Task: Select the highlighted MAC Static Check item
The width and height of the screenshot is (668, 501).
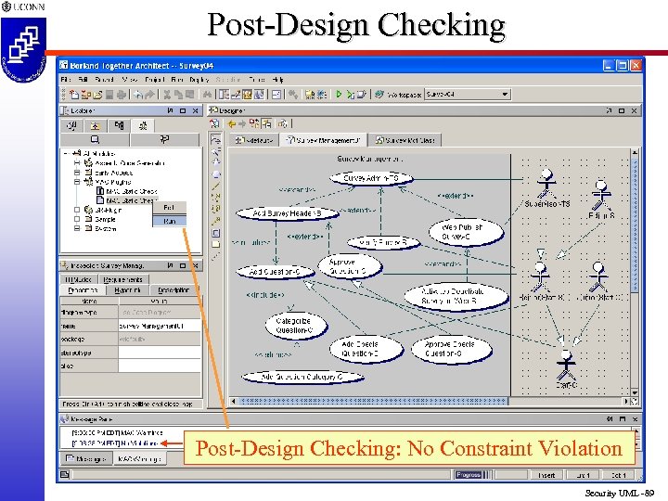Action: pyautogui.click(x=127, y=200)
